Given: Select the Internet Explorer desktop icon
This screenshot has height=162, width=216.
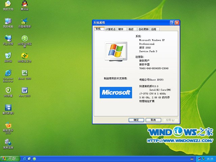Looking at the screenshot, I should (8, 76).
